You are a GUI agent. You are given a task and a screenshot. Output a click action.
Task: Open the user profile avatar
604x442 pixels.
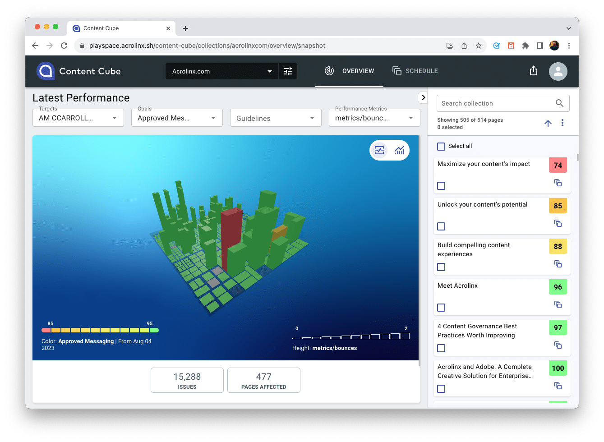558,71
